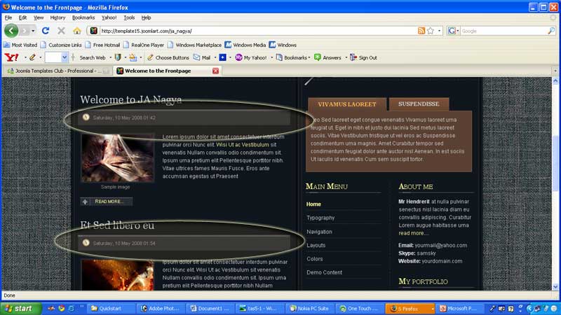
Task: Click the RSS feed icon in address bar
Action: tap(421, 31)
